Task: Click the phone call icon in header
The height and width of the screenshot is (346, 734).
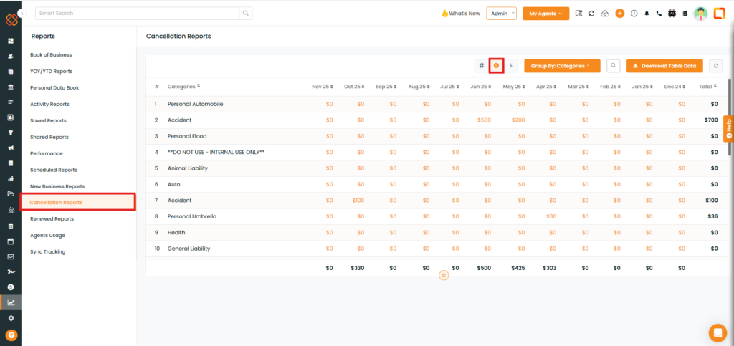Action: click(x=659, y=14)
